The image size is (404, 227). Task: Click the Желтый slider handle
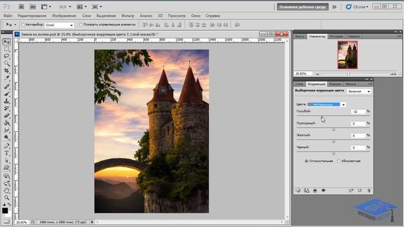333,141
